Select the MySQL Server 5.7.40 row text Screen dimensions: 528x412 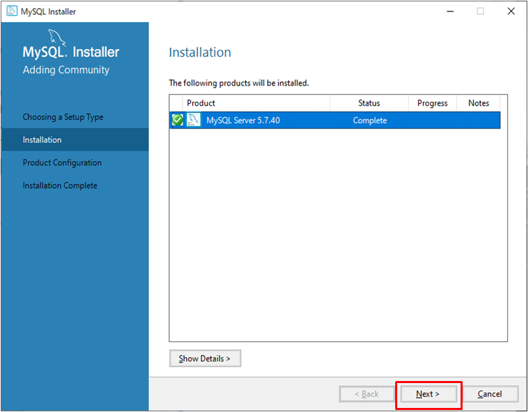(243, 121)
